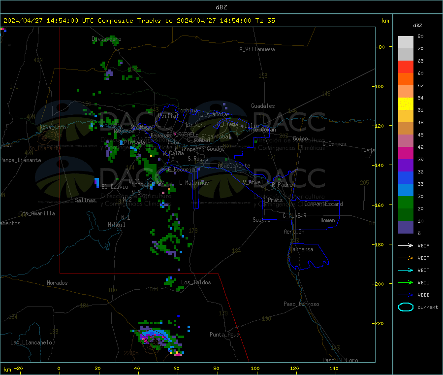The image size is (443, 375).
Task: Click the '-80' tick on right axis
Action: point(380,47)
